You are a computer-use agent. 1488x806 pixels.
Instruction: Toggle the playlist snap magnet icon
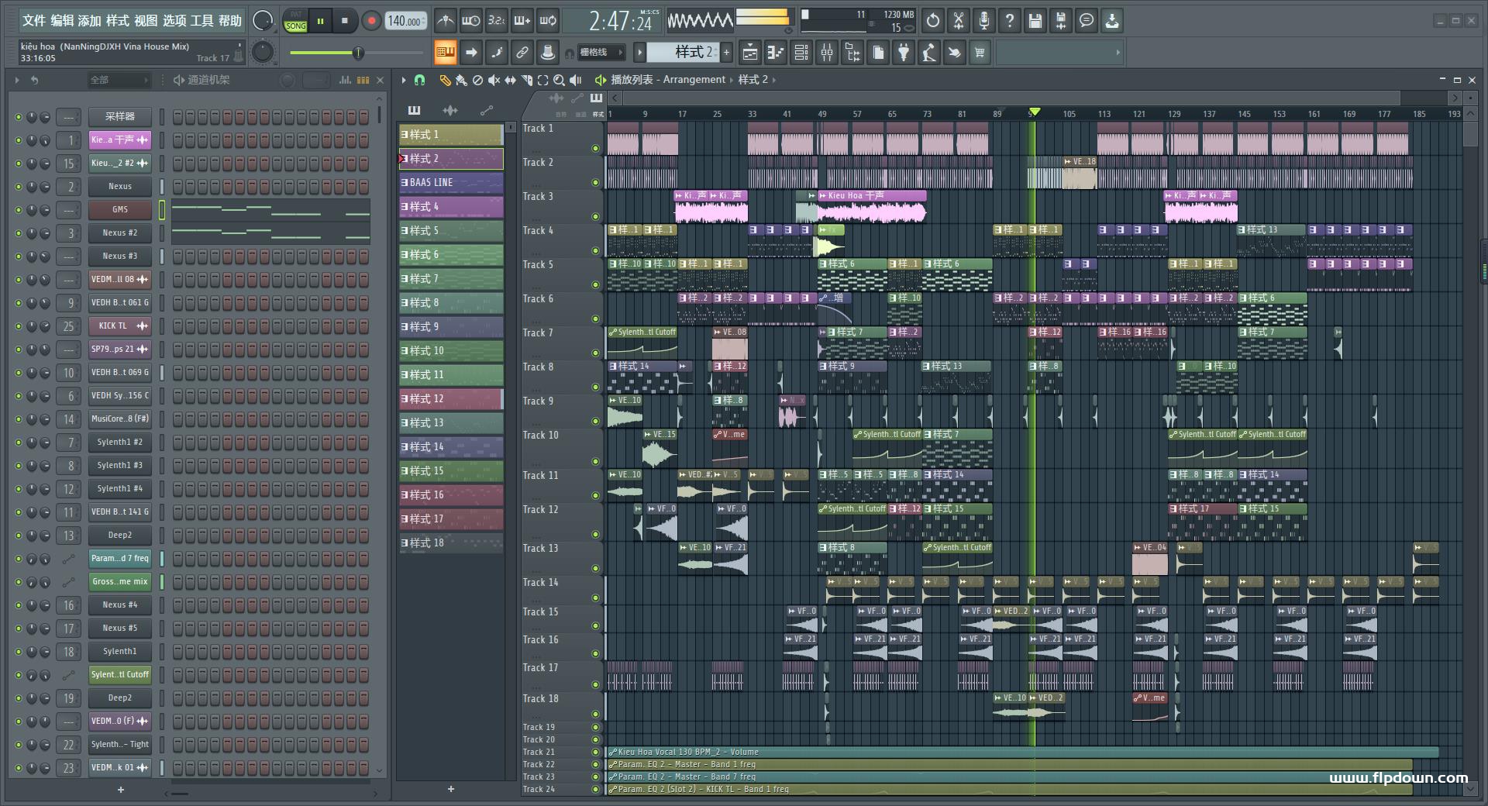pos(419,80)
